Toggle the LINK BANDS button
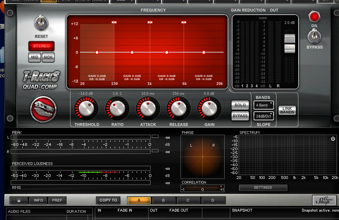The height and width of the screenshot is (220, 339). pos(287,110)
